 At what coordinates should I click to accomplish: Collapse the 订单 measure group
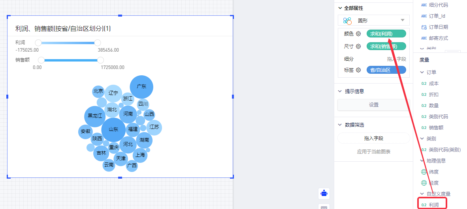422,73
